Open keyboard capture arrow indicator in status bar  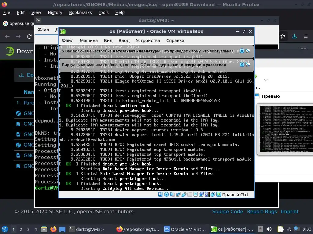[219, 194]
